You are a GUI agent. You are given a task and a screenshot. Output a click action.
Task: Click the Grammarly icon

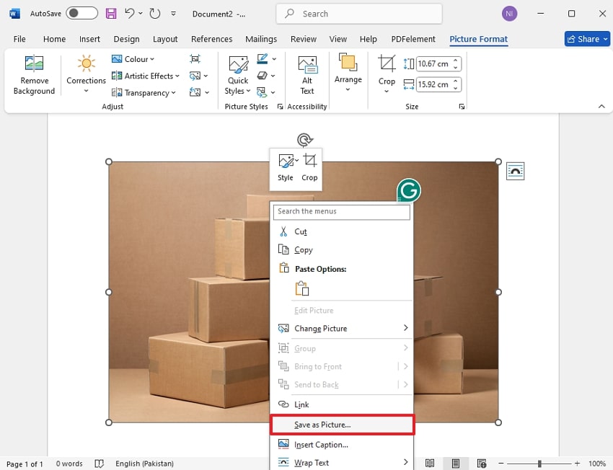[x=409, y=190]
